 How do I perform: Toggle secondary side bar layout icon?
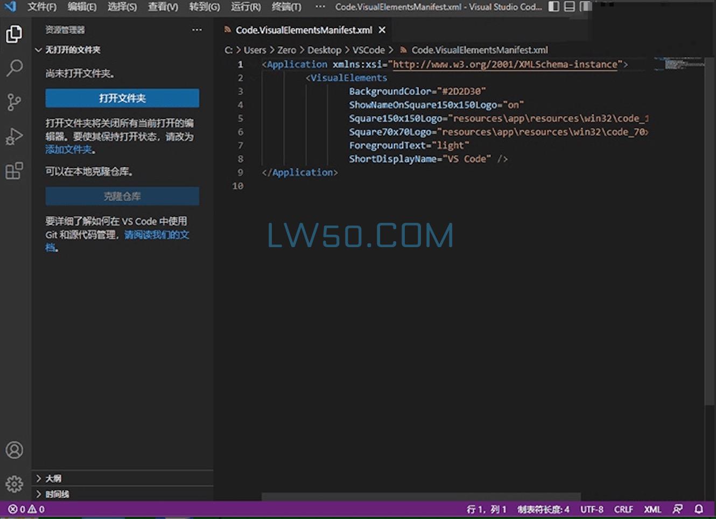(585, 6)
